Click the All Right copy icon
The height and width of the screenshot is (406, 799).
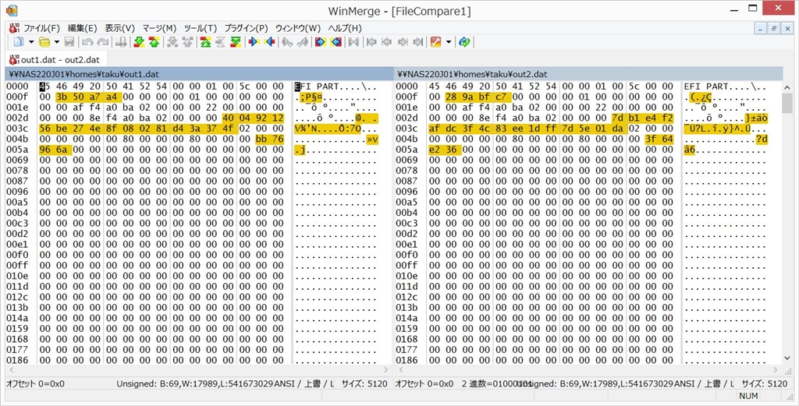[x=320, y=42]
